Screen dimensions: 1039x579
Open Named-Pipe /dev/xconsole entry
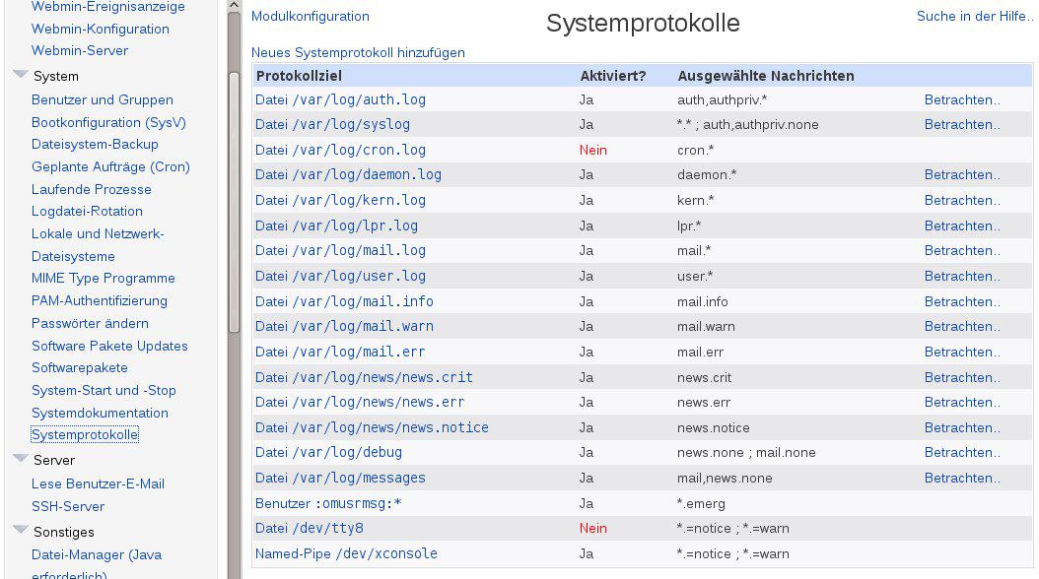click(346, 553)
